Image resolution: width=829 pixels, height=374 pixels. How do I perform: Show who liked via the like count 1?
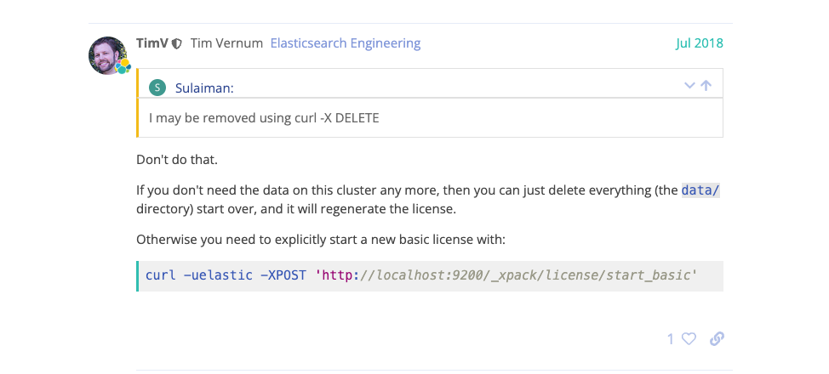click(x=670, y=339)
